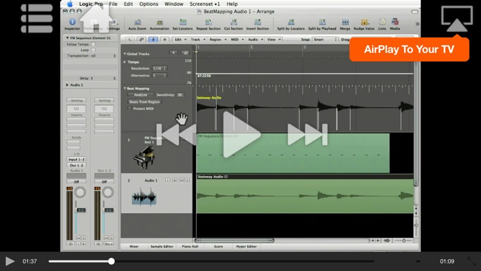This screenshot has width=481, height=271.
Task: Show more toolbar items via double chevron
Action: click(x=418, y=24)
